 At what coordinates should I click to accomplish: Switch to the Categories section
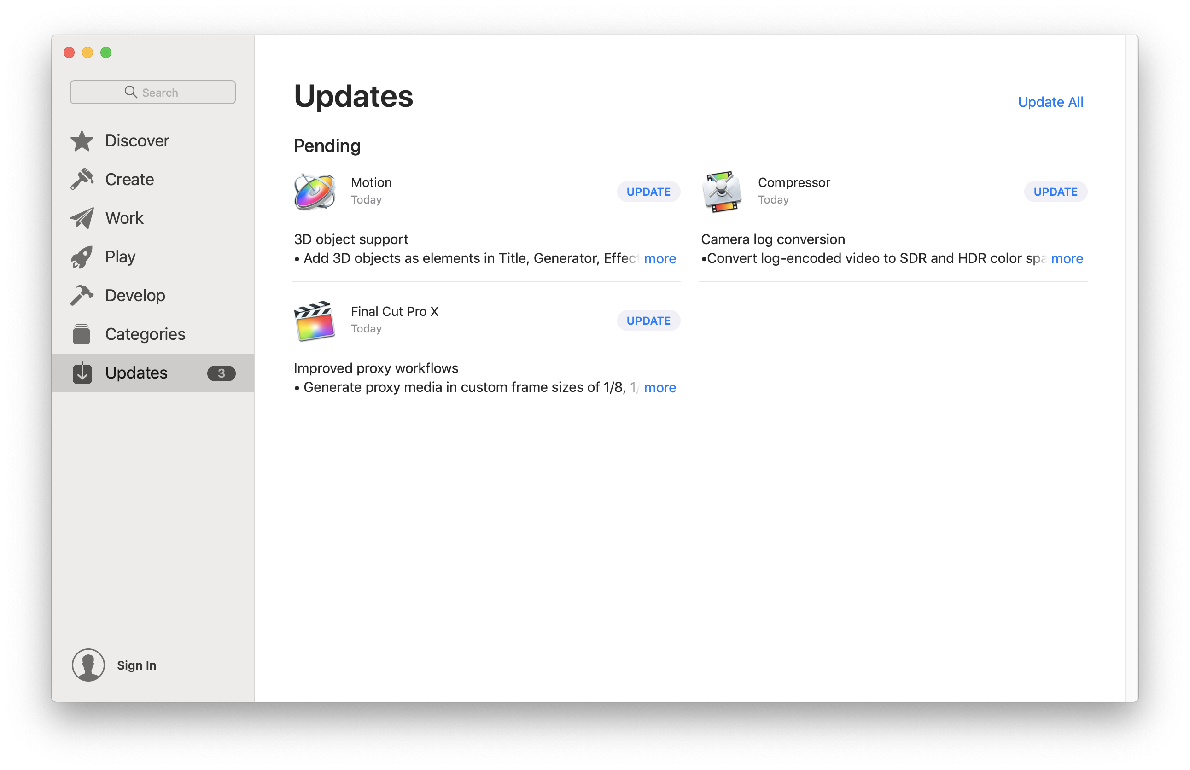(x=145, y=334)
